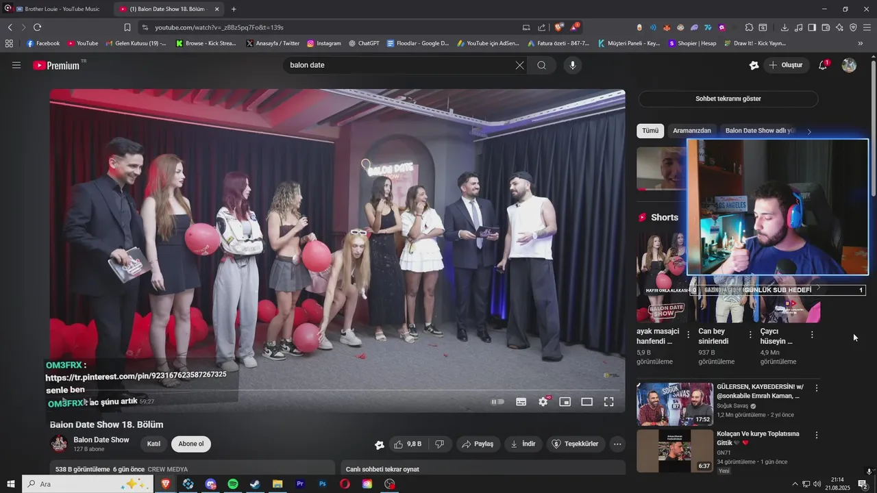Screen dimensions: 877x493
Task: Open options for 'Çaycı hüseyin' short
Action: [x=812, y=335]
